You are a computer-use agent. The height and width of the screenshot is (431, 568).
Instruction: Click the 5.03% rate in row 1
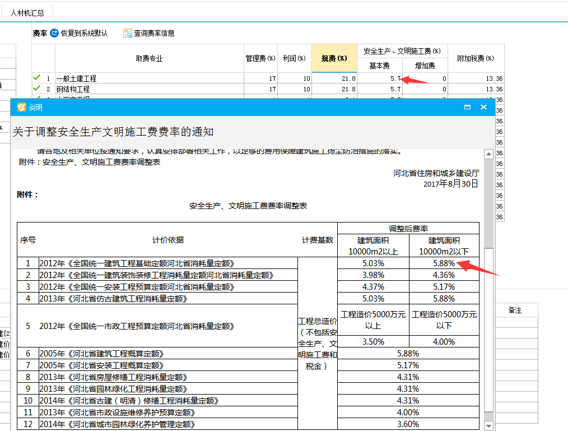(373, 263)
